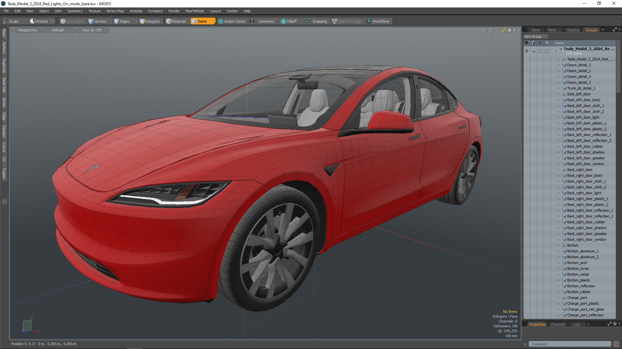The height and width of the screenshot is (349, 622).
Task: Switch to the Shading tab
Action: [572, 30]
